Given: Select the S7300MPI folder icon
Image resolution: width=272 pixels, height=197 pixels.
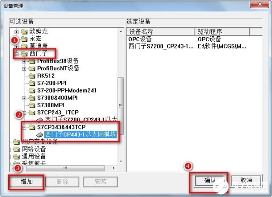Looking at the screenshot, I should click(x=32, y=105).
